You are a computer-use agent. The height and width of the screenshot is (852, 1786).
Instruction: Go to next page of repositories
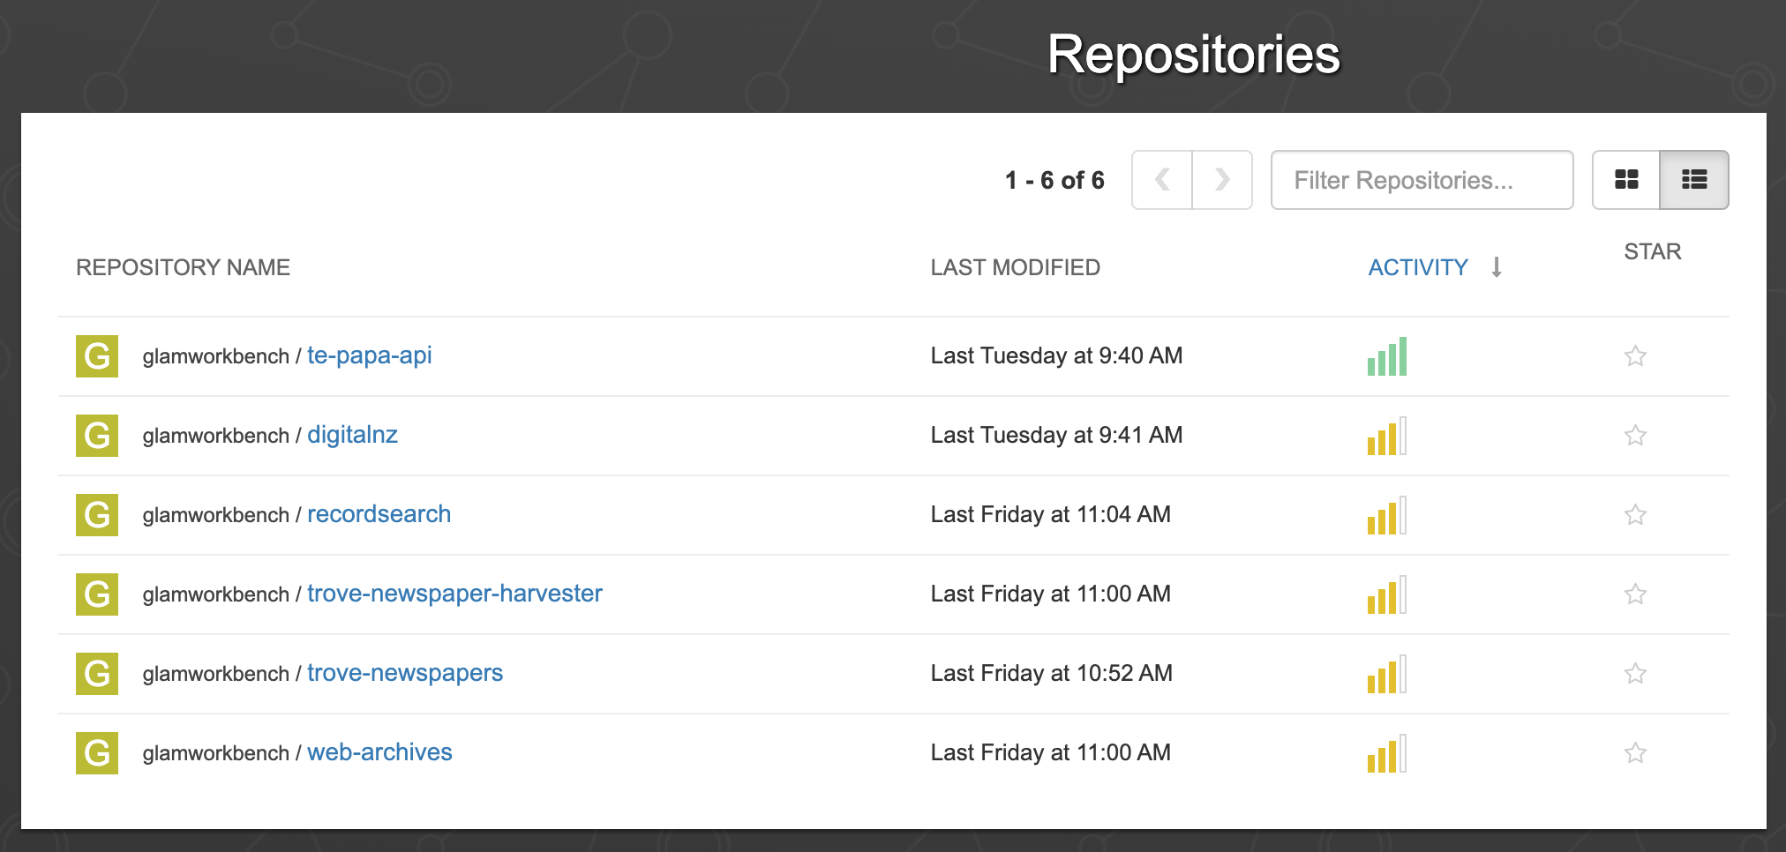pos(1222,180)
